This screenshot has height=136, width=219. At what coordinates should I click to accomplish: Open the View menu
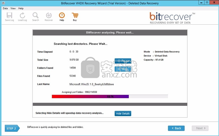13,8
